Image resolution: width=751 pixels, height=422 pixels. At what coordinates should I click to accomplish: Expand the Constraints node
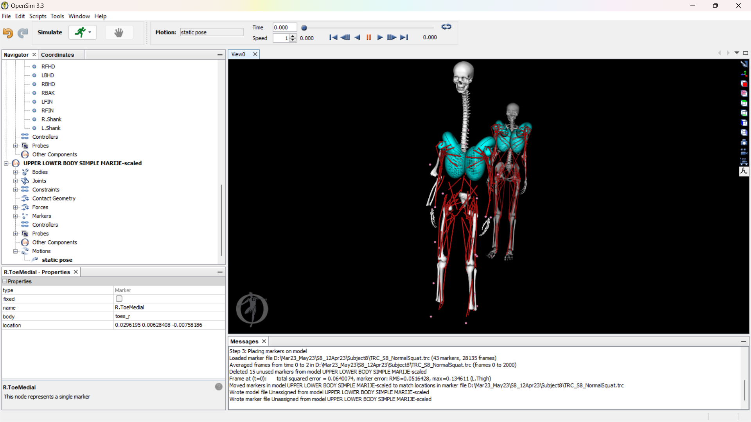pos(15,190)
